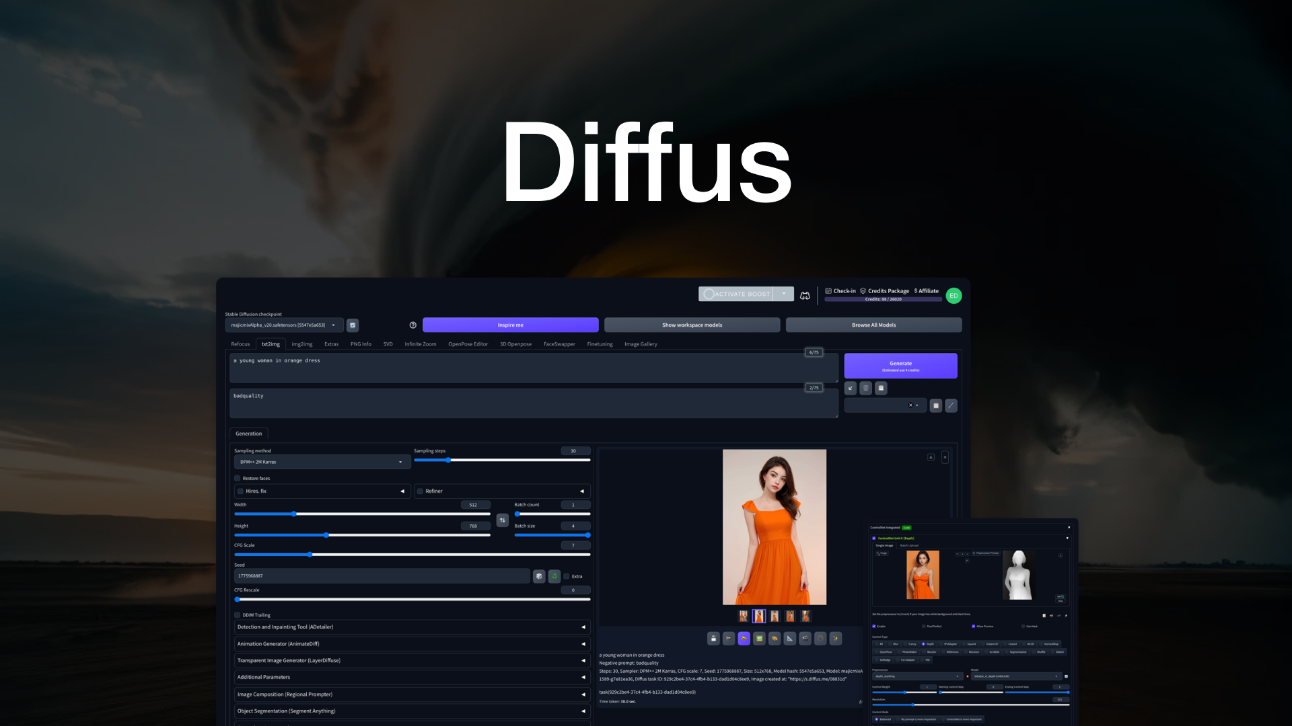This screenshot has width=1292, height=726.
Task: Open the Sampling method dropdown
Action: point(322,462)
